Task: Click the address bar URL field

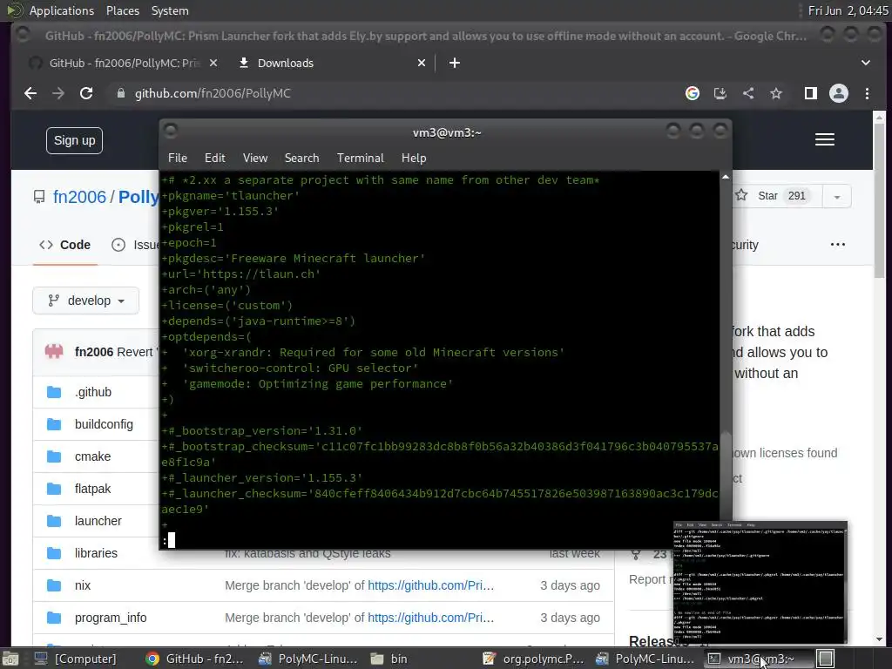Action: [393, 93]
